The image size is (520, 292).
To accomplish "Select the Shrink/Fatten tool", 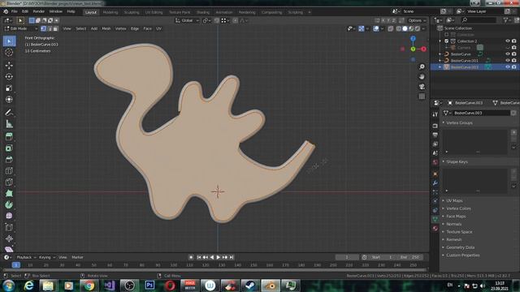I will 9,238.
